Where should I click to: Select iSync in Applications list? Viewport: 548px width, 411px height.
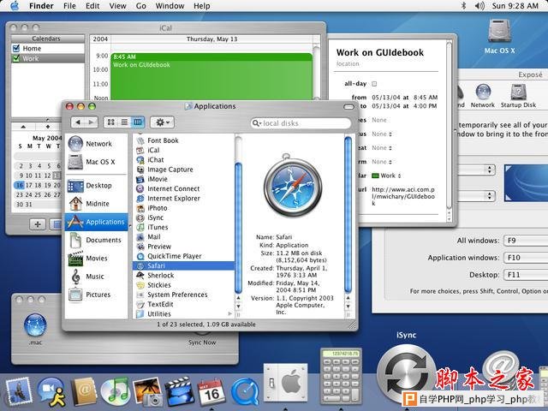coord(155,217)
